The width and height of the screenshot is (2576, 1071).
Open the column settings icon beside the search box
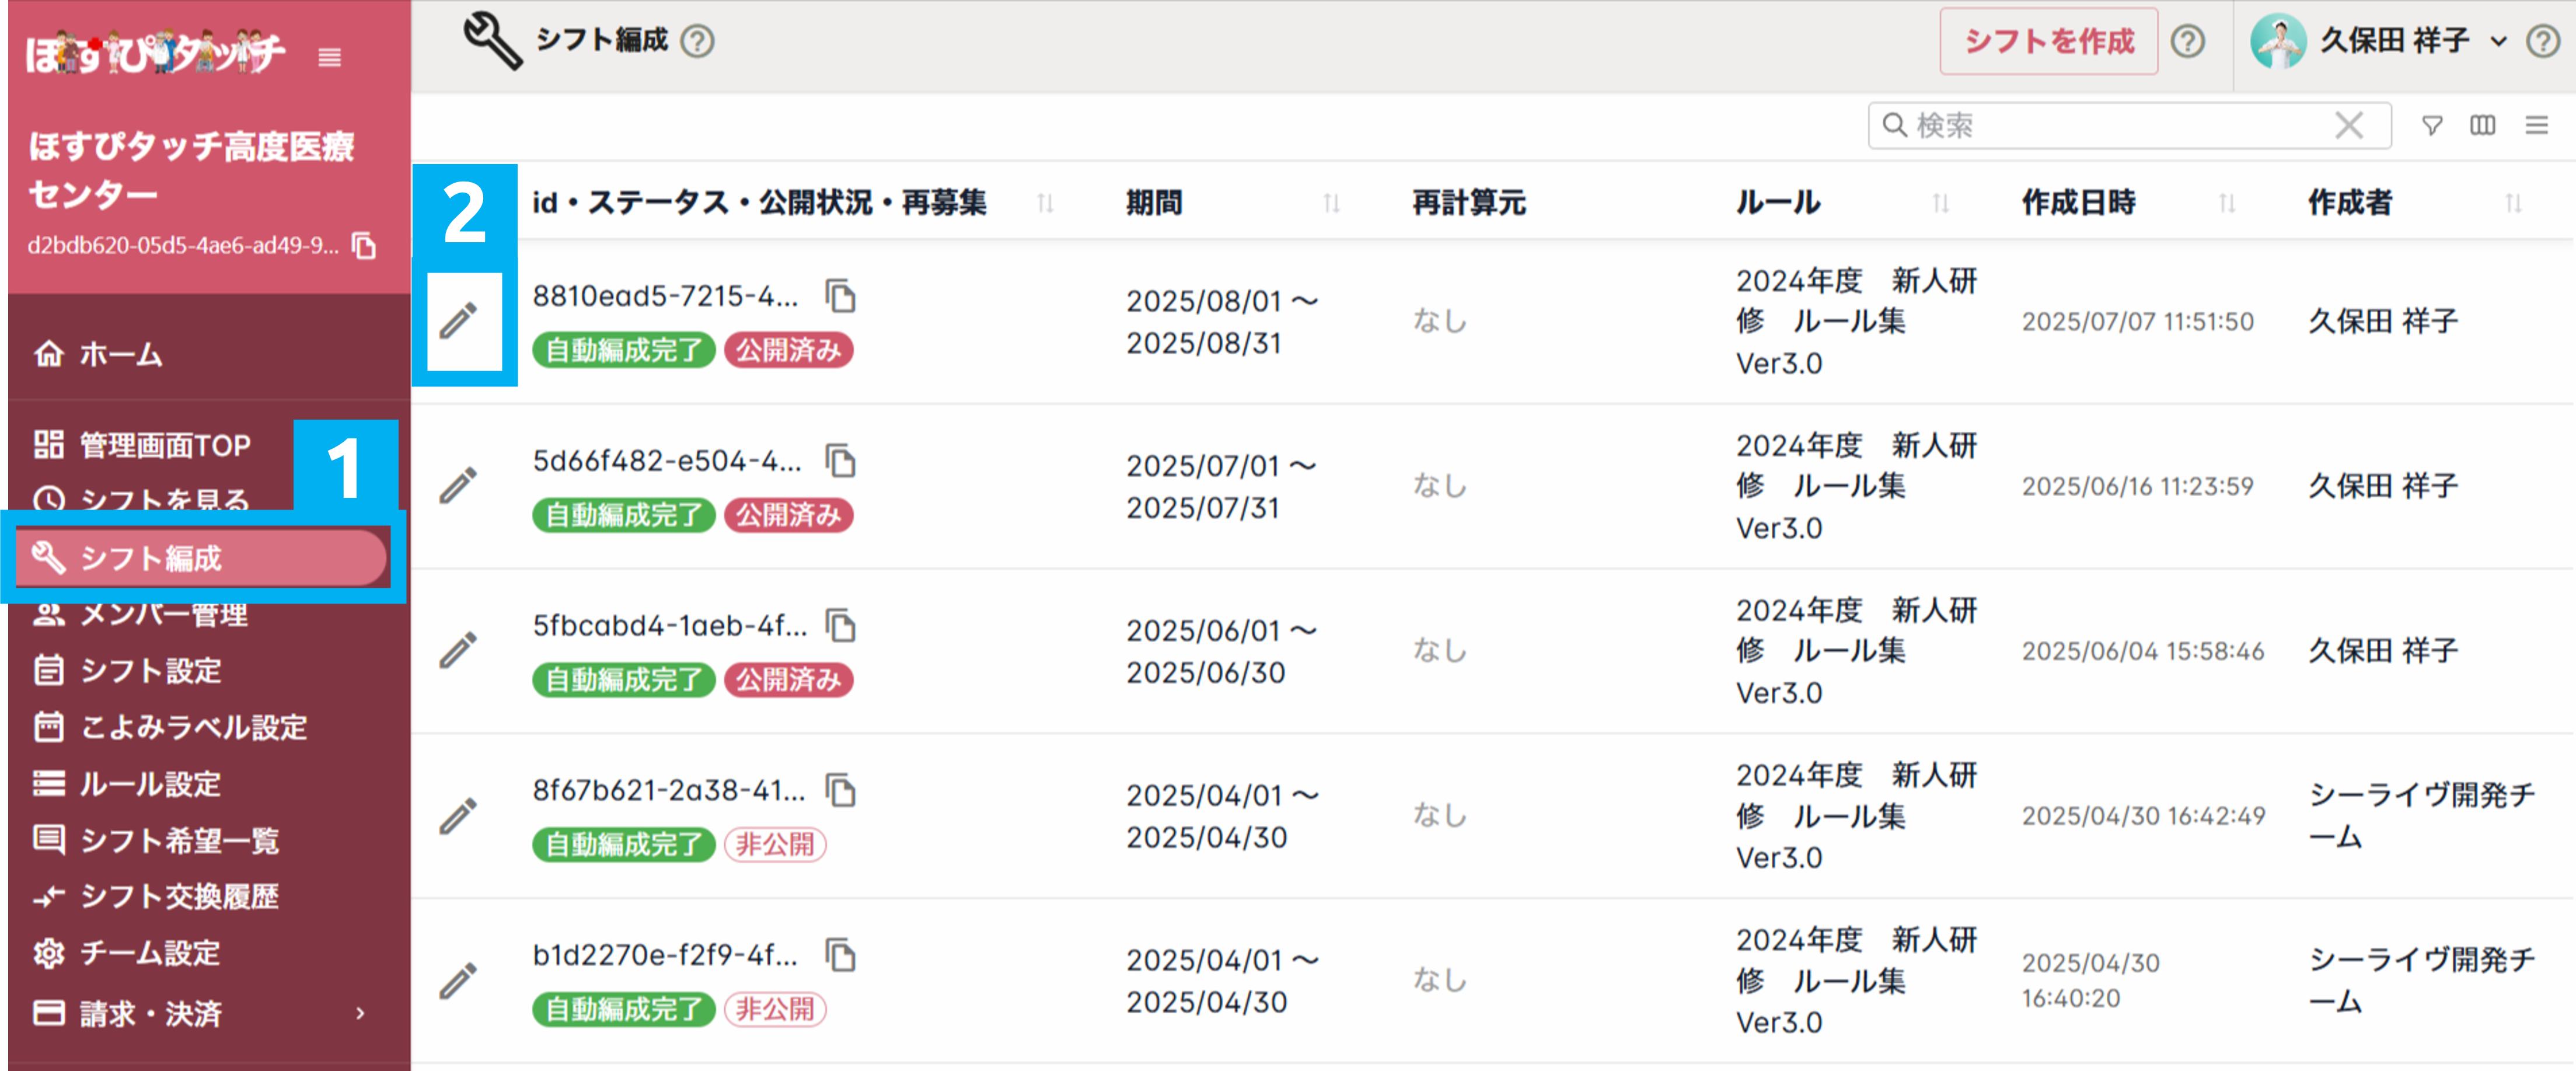click(x=2482, y=125)
